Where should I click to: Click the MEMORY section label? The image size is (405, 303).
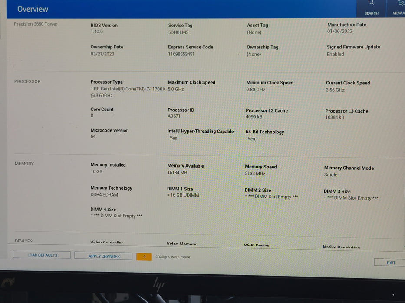click(24, 164)
